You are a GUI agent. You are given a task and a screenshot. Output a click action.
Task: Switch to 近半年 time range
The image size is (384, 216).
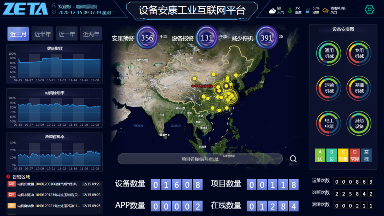(x=42, y=34)
